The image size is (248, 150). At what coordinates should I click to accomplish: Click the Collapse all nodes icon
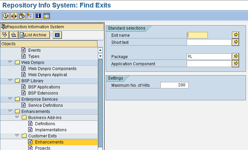coord(13,35)
